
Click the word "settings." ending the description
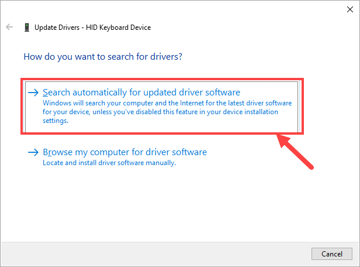(x=56, y=121)
